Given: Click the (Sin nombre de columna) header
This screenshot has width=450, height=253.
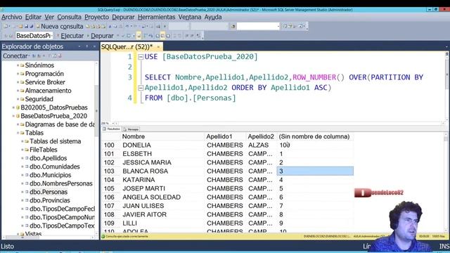Looking at the screenshot, I should [x=314, y=136].
